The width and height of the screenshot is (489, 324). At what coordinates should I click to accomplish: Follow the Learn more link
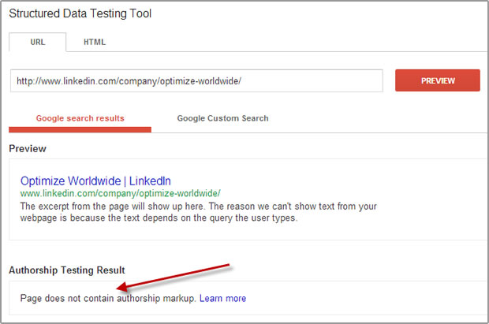click(222, 299)
